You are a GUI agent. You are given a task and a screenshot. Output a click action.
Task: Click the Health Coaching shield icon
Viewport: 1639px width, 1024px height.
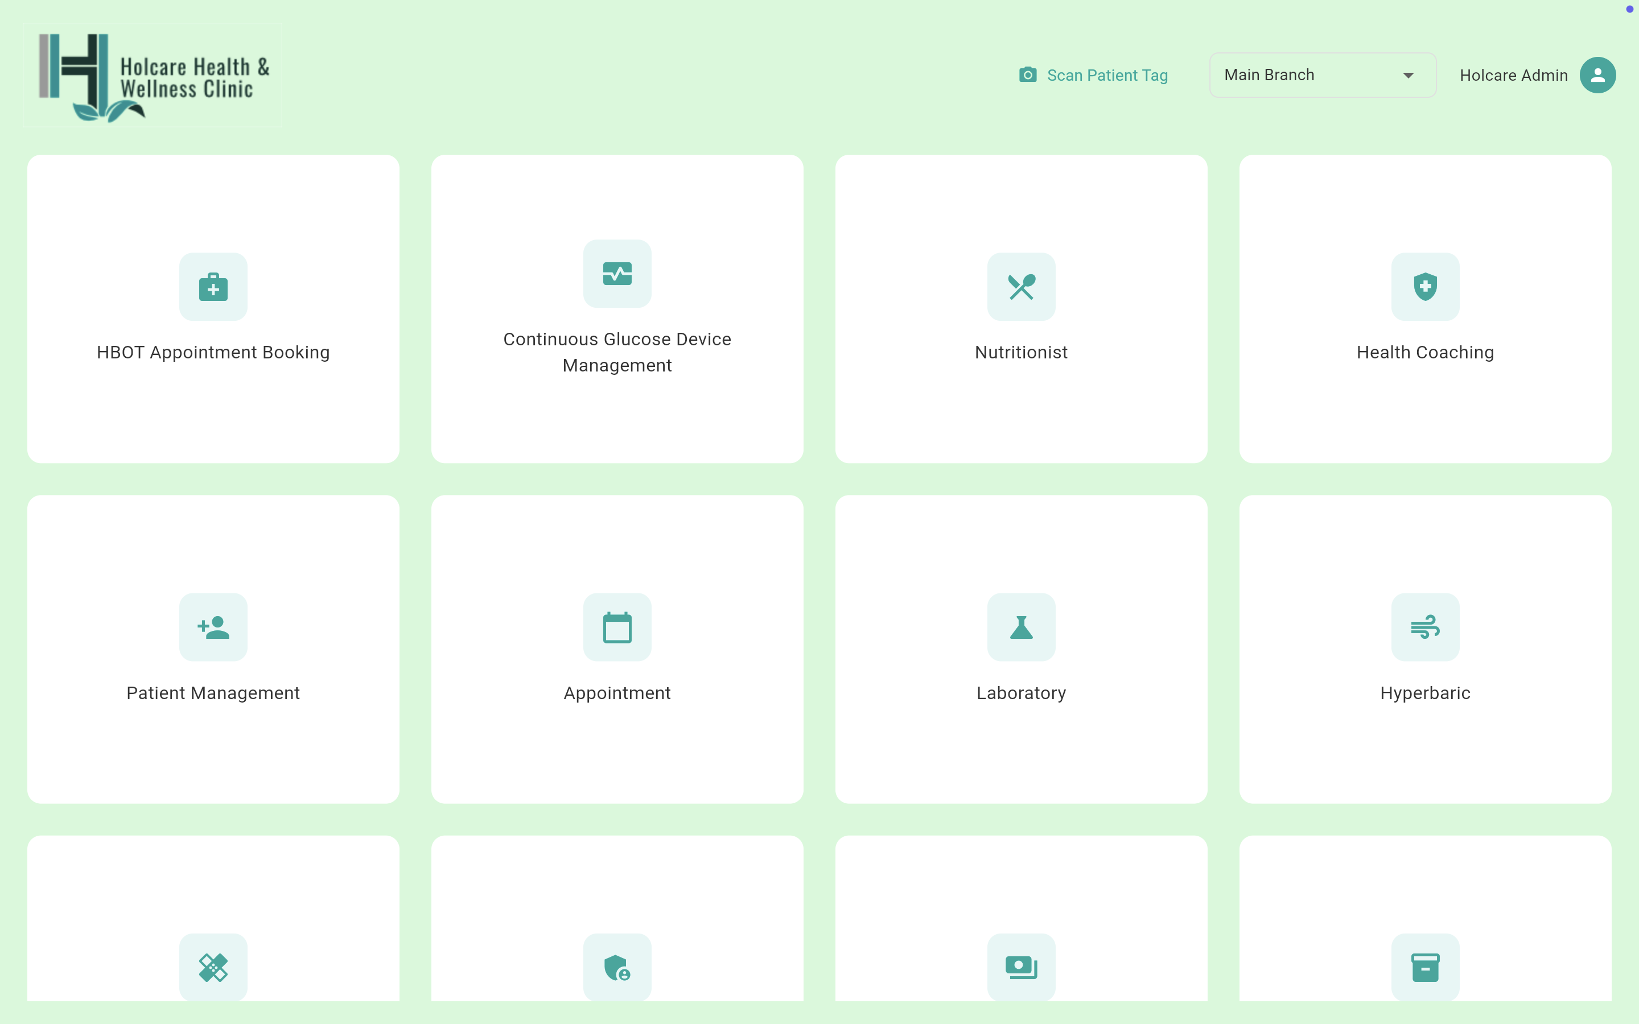tap(1425, 287)
